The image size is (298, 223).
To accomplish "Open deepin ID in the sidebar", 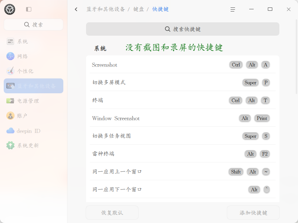I will [x=34, y=131].
